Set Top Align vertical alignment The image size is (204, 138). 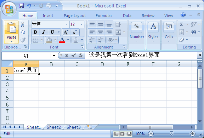[92, 24]
